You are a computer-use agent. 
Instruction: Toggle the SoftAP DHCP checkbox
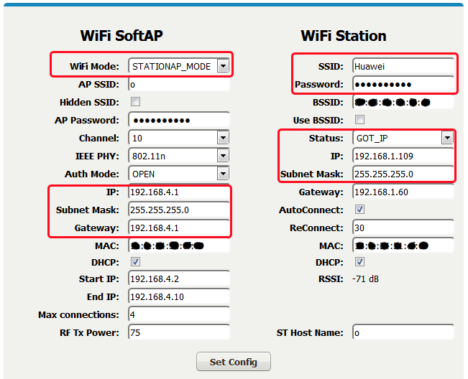pyautogui.click(x=135, y=262)
